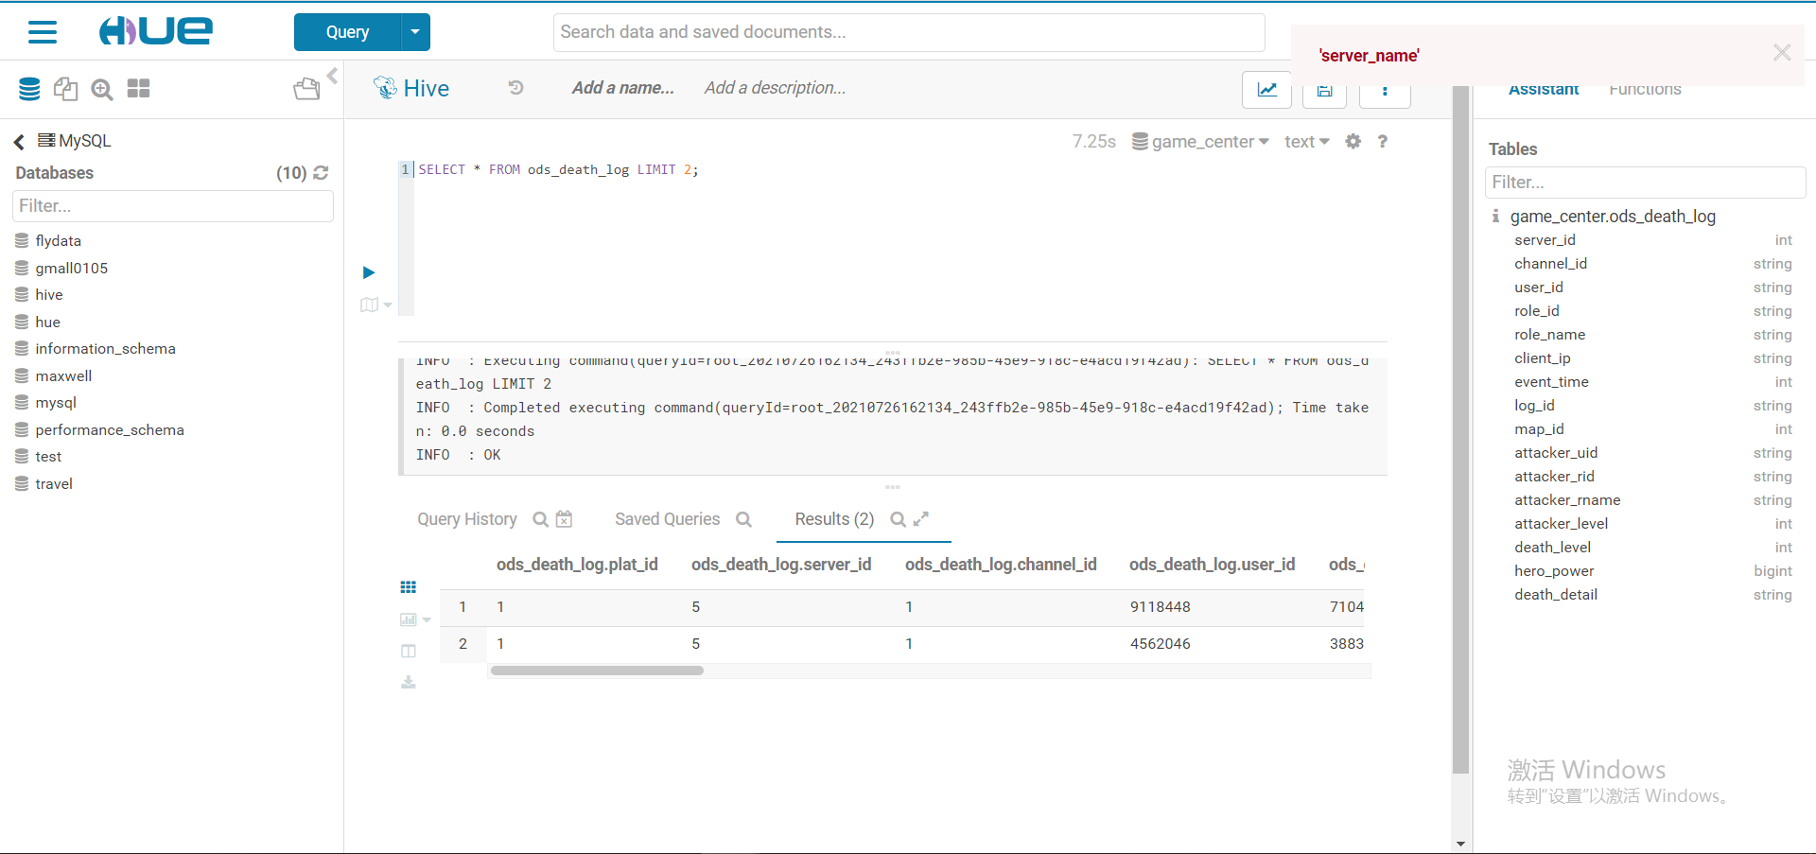Focus the search data and documents field

click(909, 32)
